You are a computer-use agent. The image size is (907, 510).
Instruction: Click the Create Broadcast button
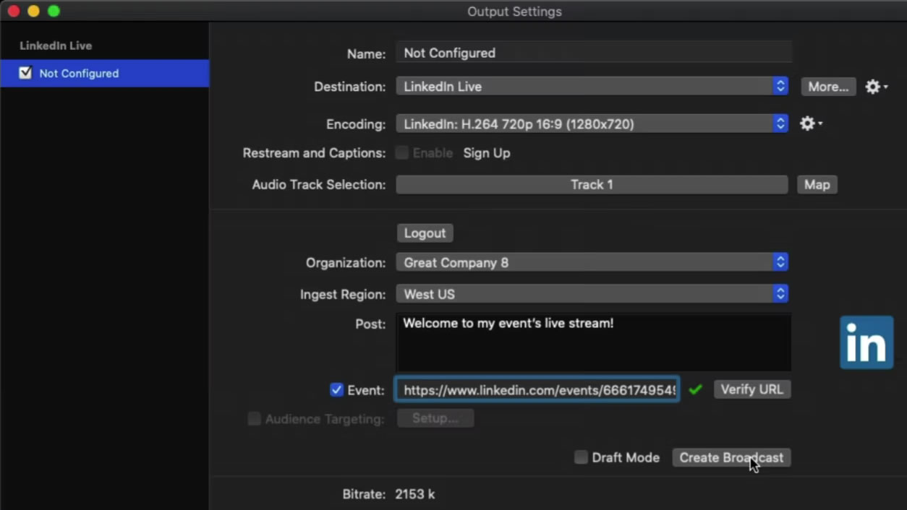tap(731, 457)
